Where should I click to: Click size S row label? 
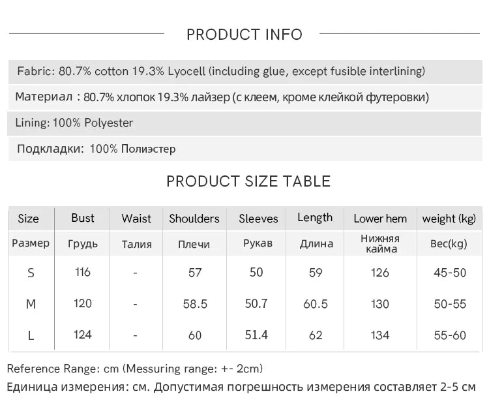coord(31,273)
